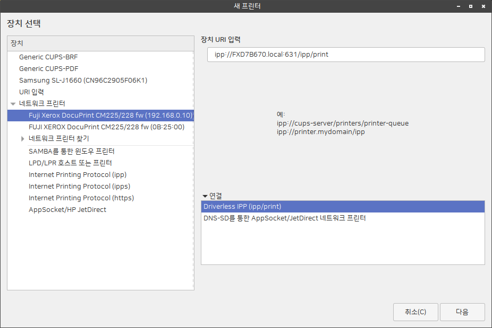
Task: Select Fuji Xerox DocuPrint (192.168.0.10) entry
Action: pos(110,115)
